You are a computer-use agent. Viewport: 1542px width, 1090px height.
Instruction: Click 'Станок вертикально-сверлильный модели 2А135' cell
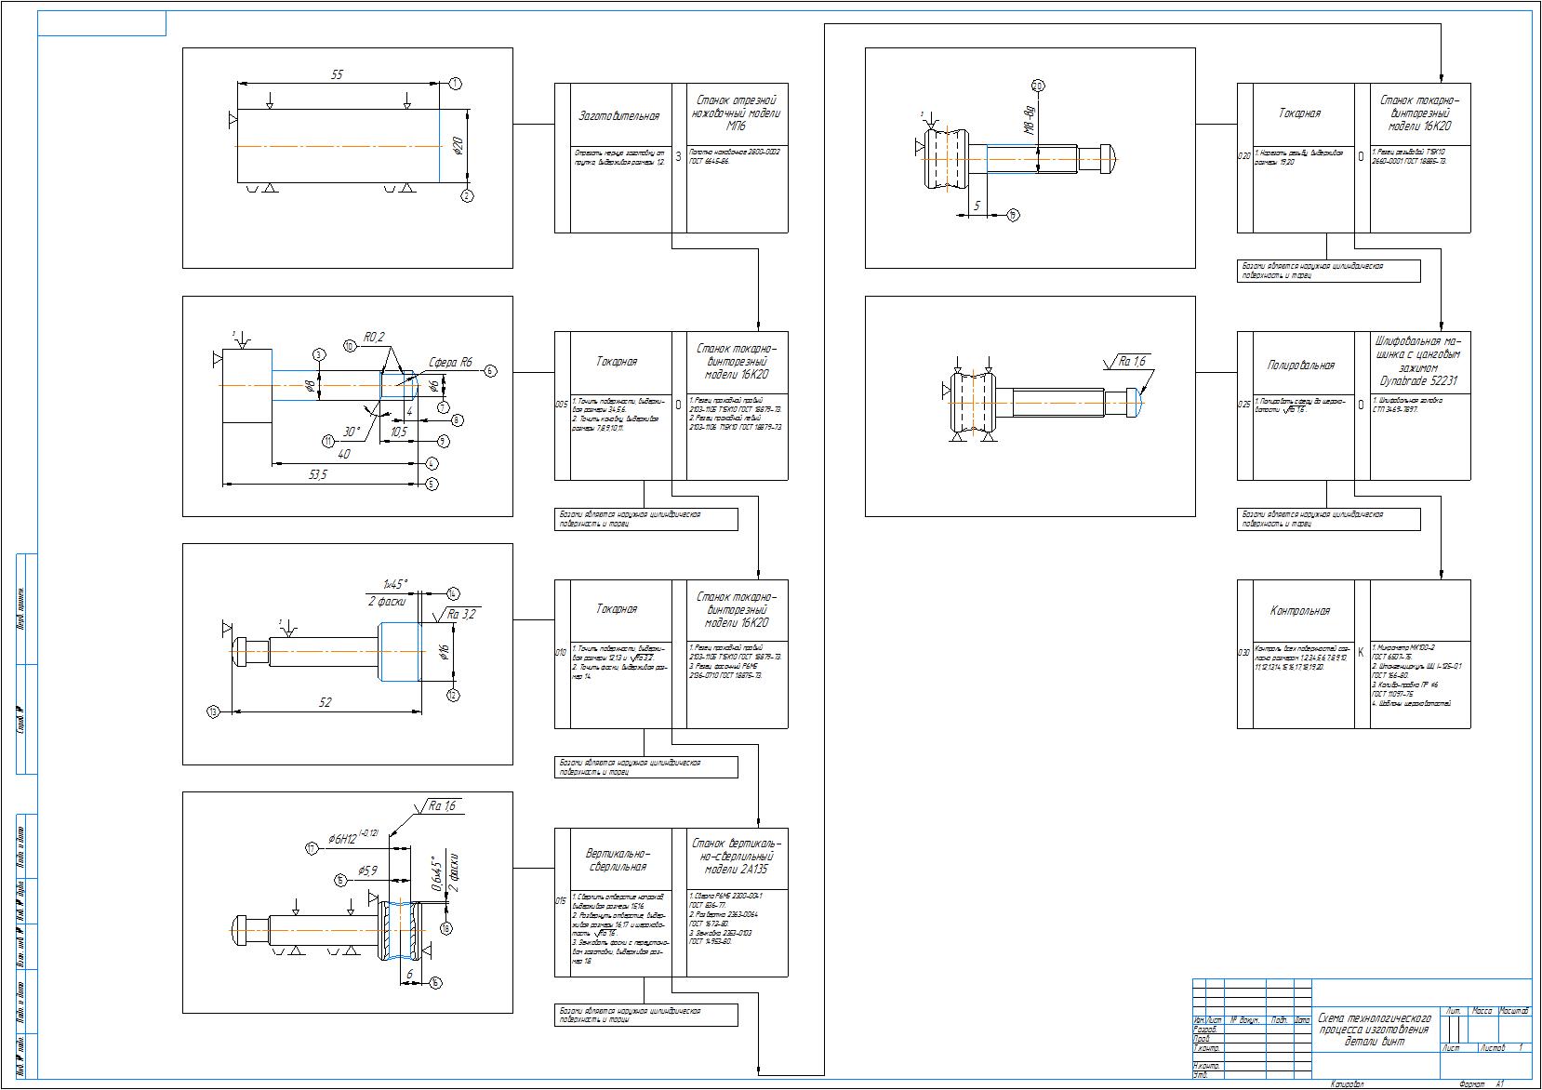[735, 856]
